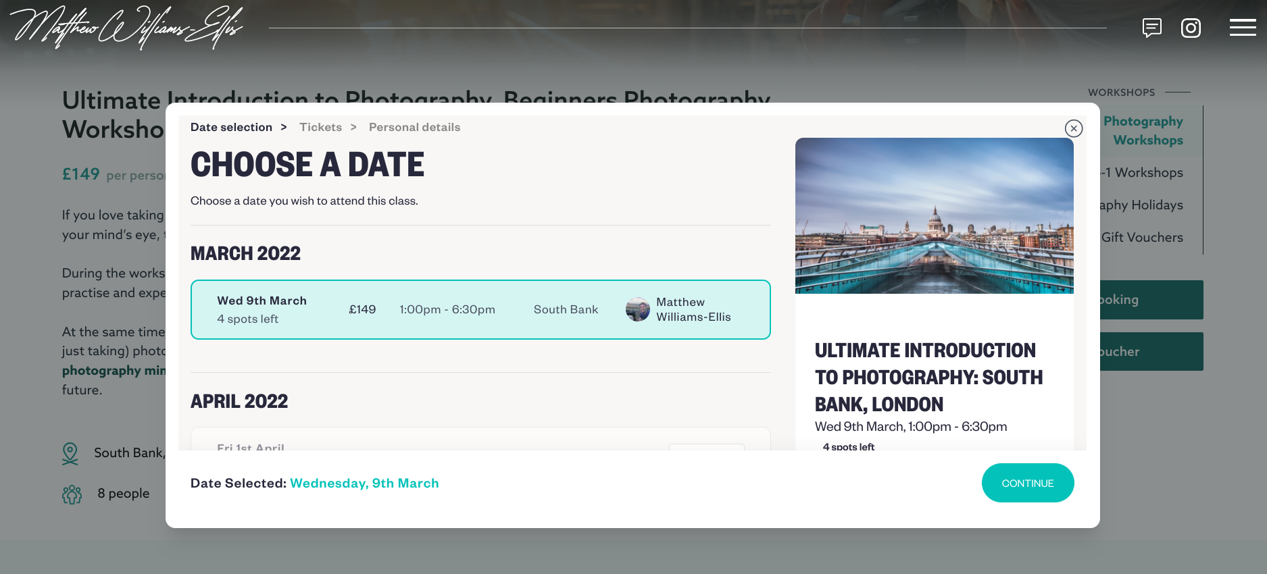Image resolution: width=1267 pixels, height=574 pixels.
Task: Click the Wednesday, 9th March selected date text
Action: 364,483
